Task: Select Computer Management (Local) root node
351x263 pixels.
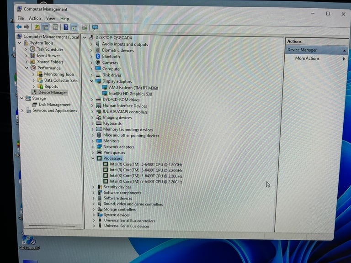Action: coord(51,37)
